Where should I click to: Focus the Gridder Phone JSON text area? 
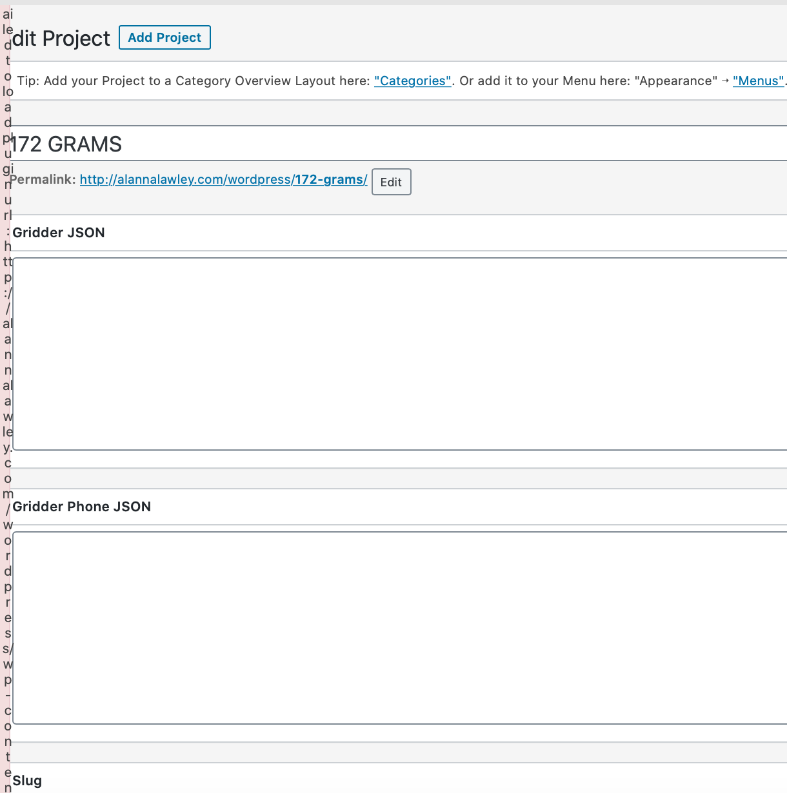[400, 627]
